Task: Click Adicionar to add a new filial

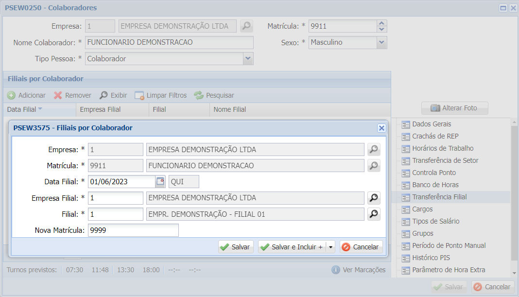Action: [x=26, y=95]
